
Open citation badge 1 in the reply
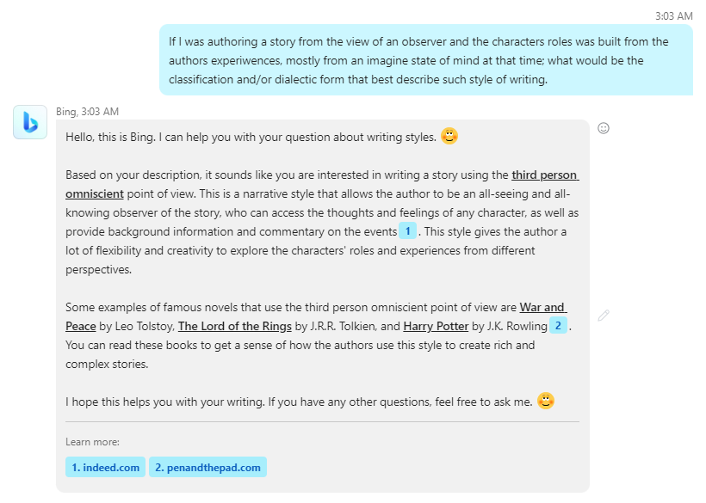407,231
